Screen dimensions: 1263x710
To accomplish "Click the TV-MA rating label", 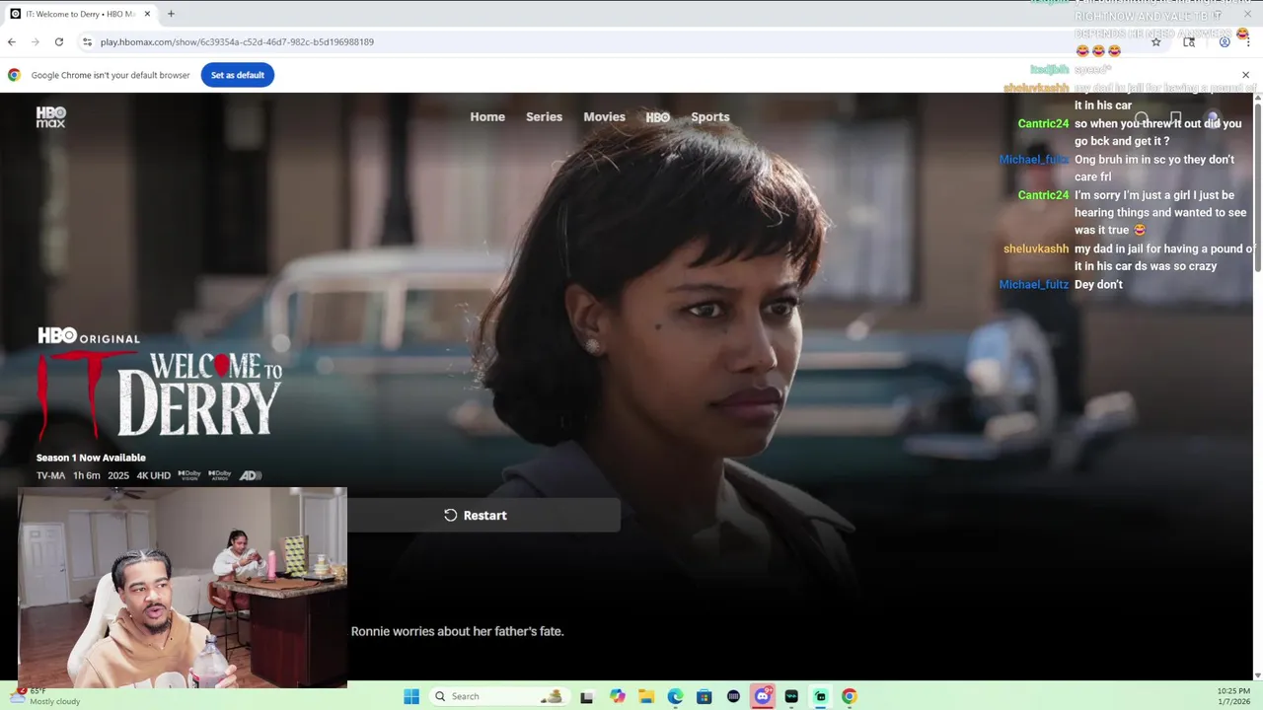I will [x=50, y=475].
